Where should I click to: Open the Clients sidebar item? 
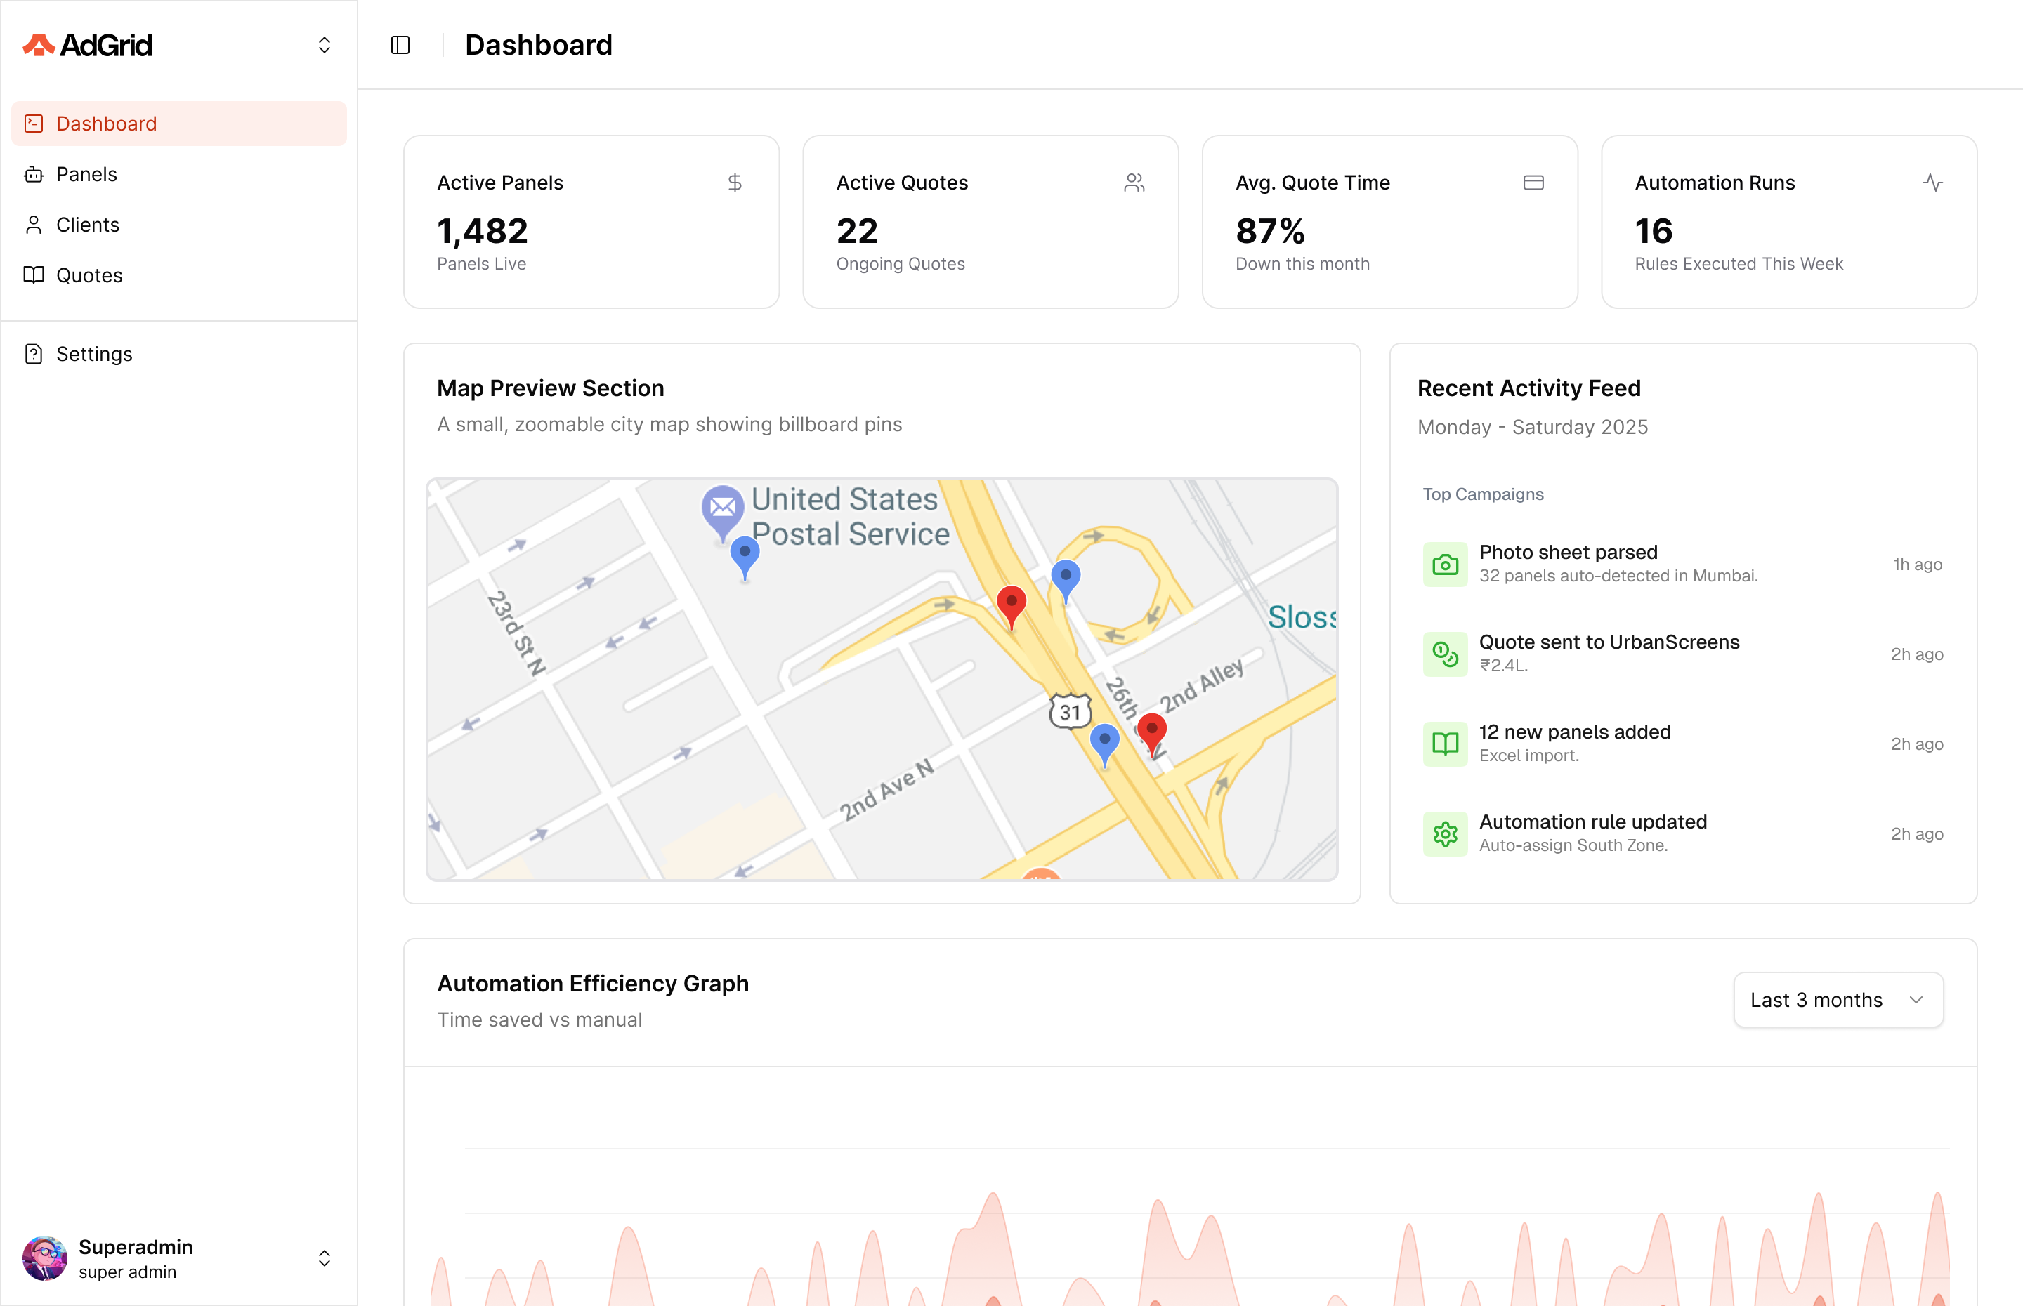87,225
